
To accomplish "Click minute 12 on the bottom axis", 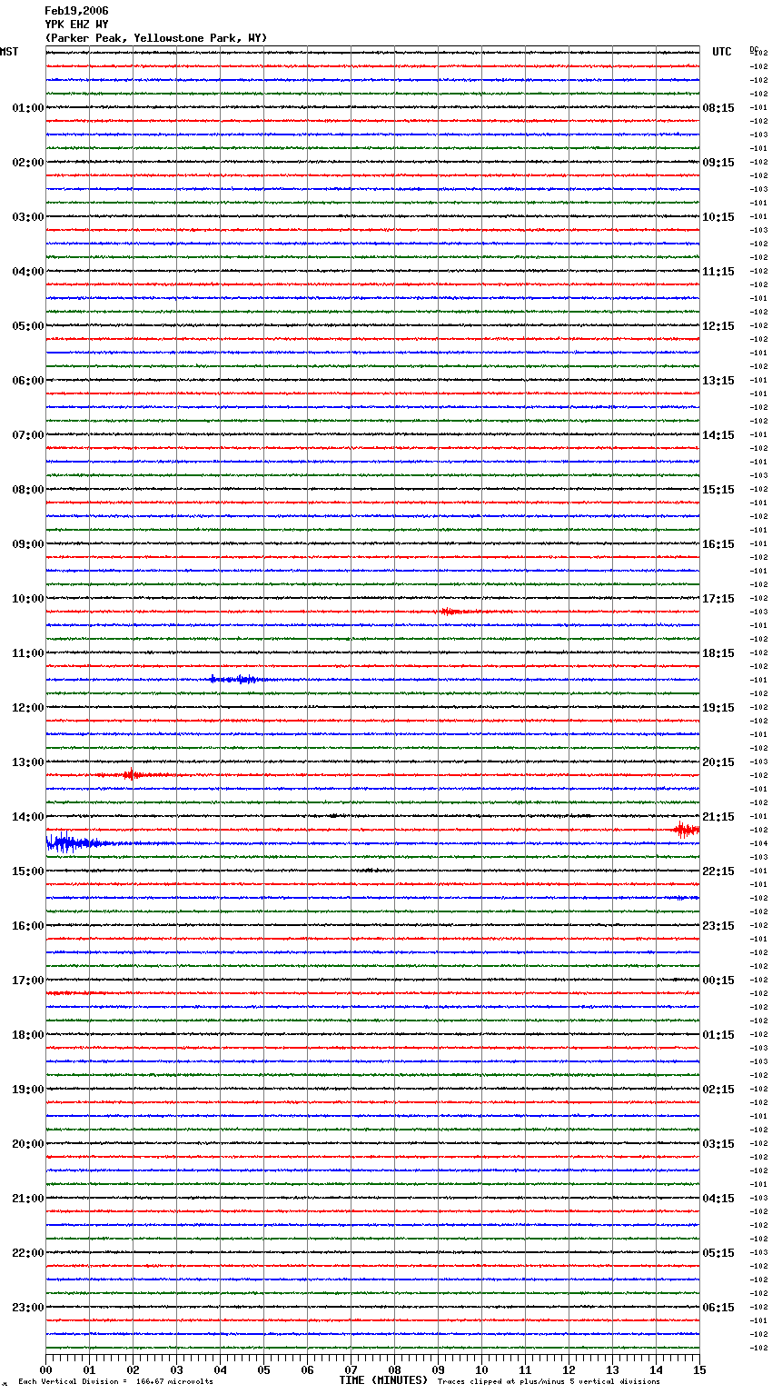I will pyautogui.click(x=569, y=1369).
